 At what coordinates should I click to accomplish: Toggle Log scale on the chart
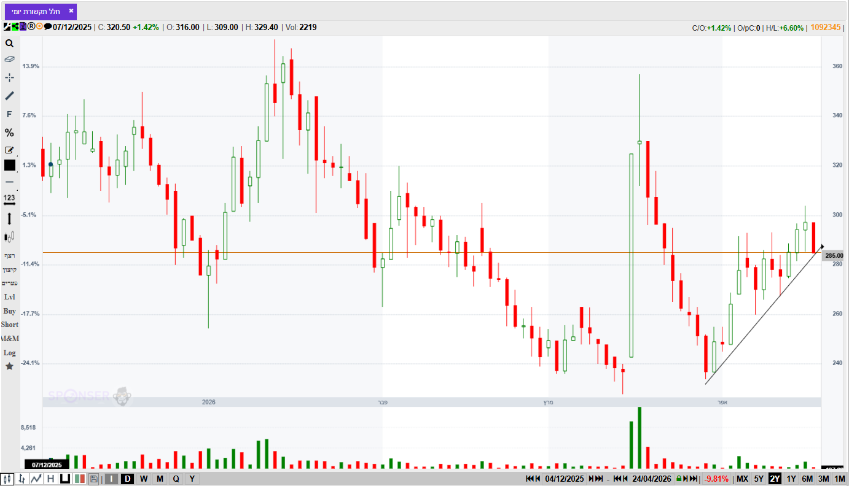[x=9, y=353]
